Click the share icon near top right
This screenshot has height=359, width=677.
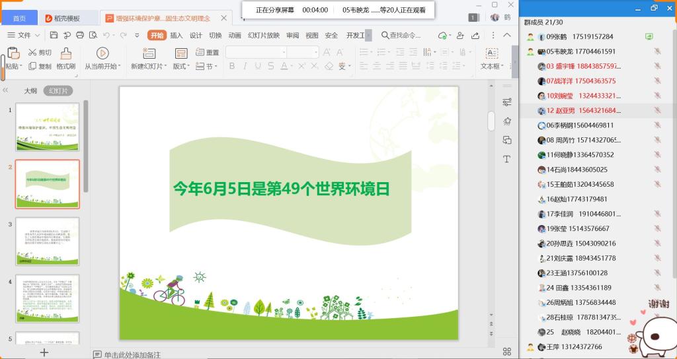click(x=475, y=36)
